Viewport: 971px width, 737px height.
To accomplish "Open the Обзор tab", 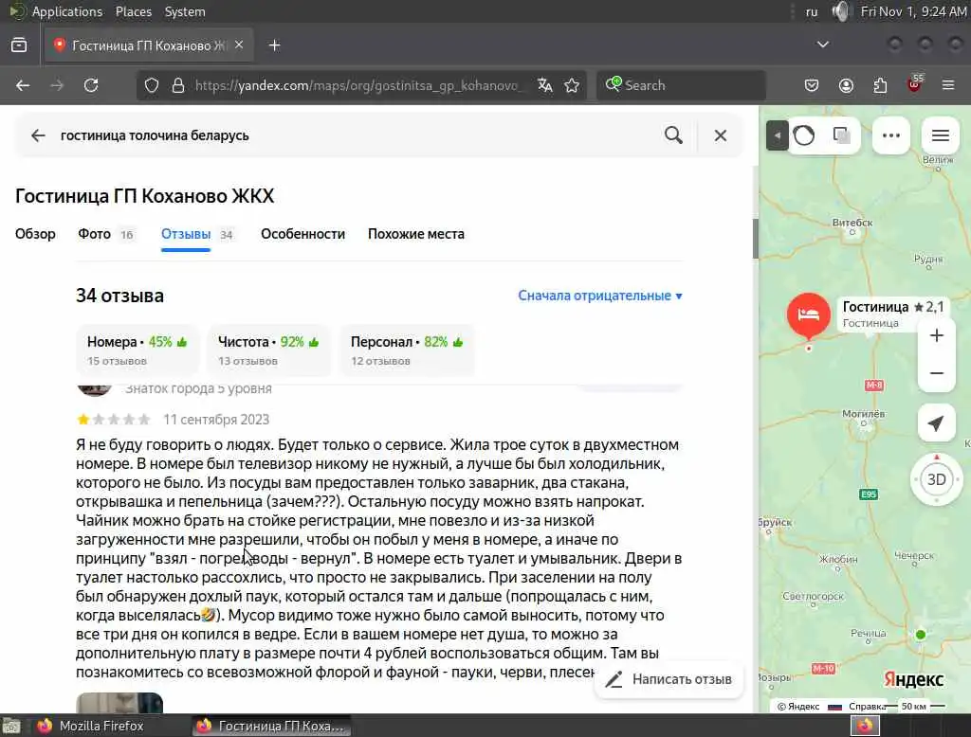I will [x=35, y=234].
